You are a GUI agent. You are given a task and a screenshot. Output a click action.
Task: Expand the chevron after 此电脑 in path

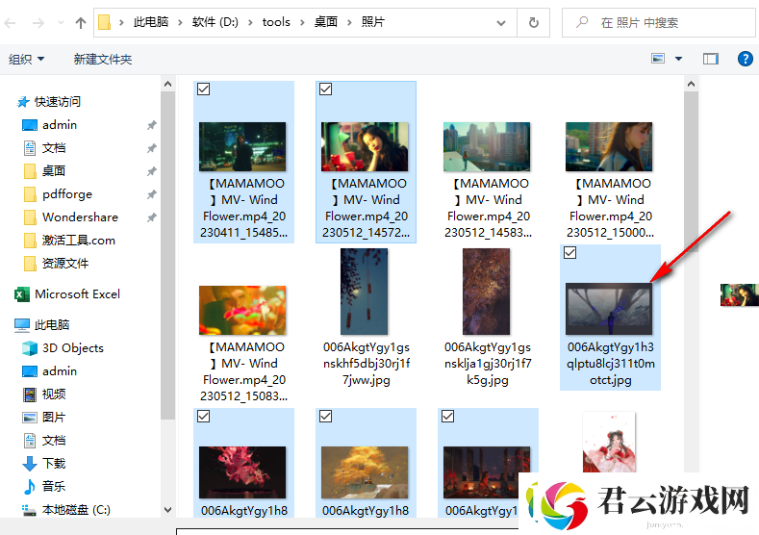pyautogui.click(x=180, y=23)
